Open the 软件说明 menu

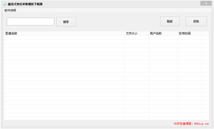click(x=10, y=10)
